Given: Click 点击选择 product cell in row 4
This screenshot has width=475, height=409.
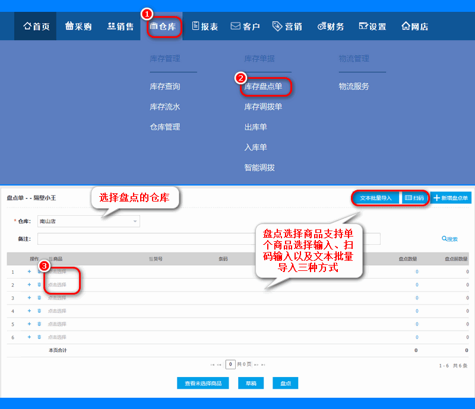Looking at the screenshot, I should [x=57, y=311].
